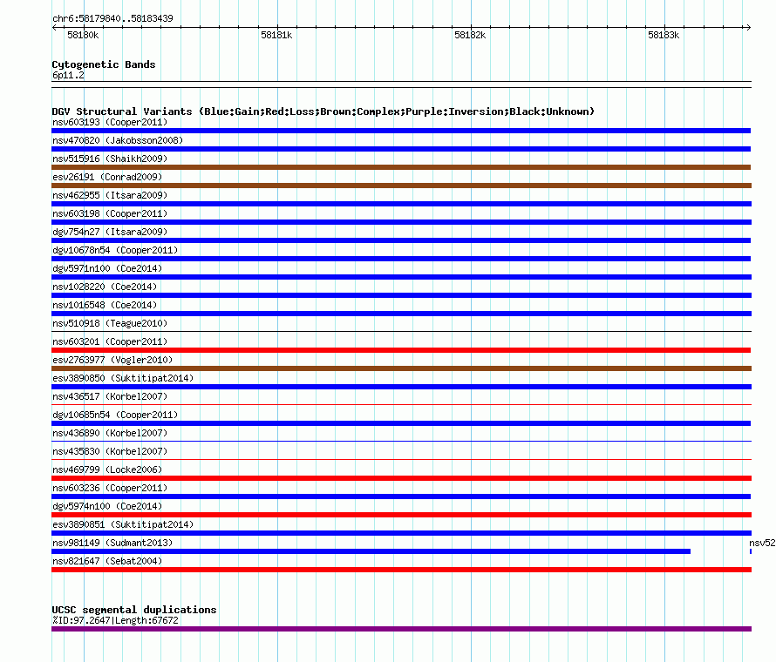Click esv3890851 (Suktitipat2014) label
The height and width of the screenshot is (662, 776).
coord(123,524)
